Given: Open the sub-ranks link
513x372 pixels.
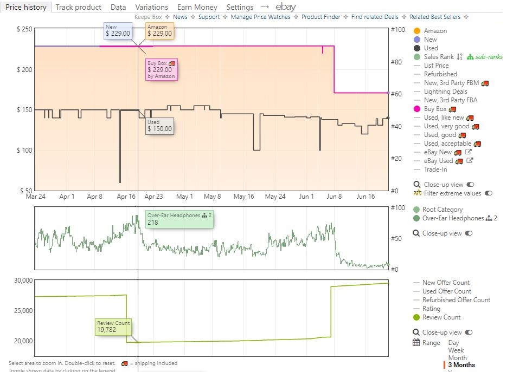Looking at the screenshot, I should tap(485, 57).
